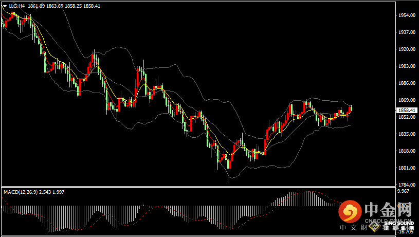
Task: Select the LLG,H4 symbol label
Action: (x=17, y=6)
